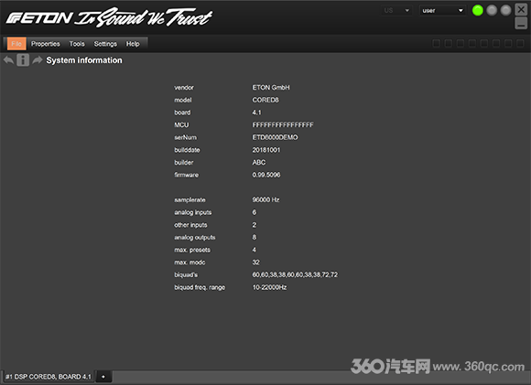Toggle the last square box in toolbar

pyautogui.click(x=520, y=43)
